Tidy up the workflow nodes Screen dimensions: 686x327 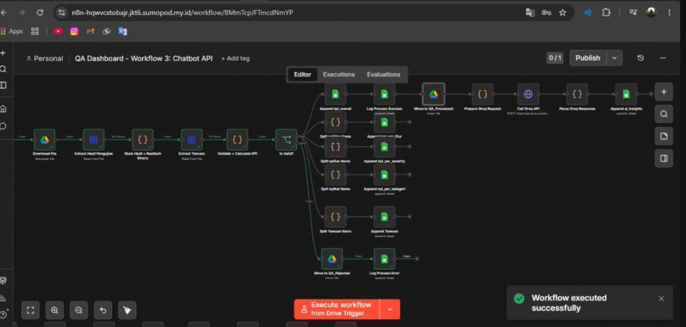tap(127, 310)
